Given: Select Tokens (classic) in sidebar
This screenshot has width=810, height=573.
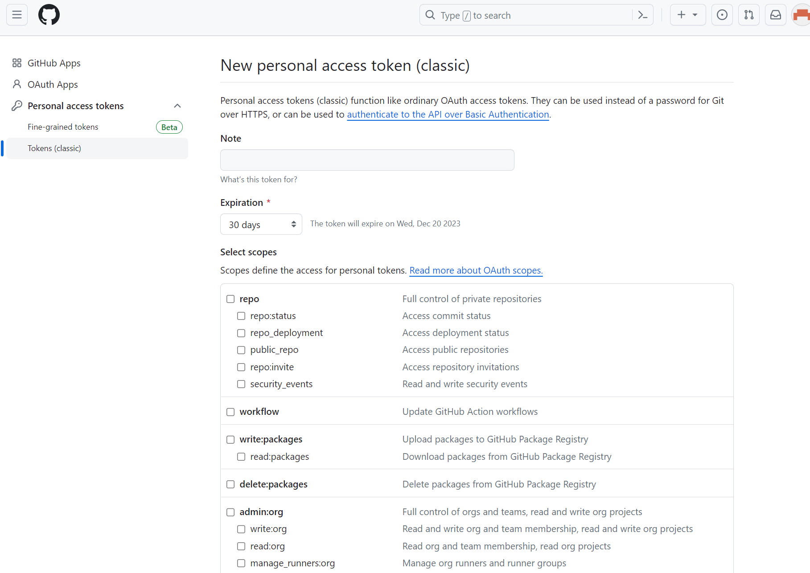Looking at the screenshot, I should [x=54, y=148].
